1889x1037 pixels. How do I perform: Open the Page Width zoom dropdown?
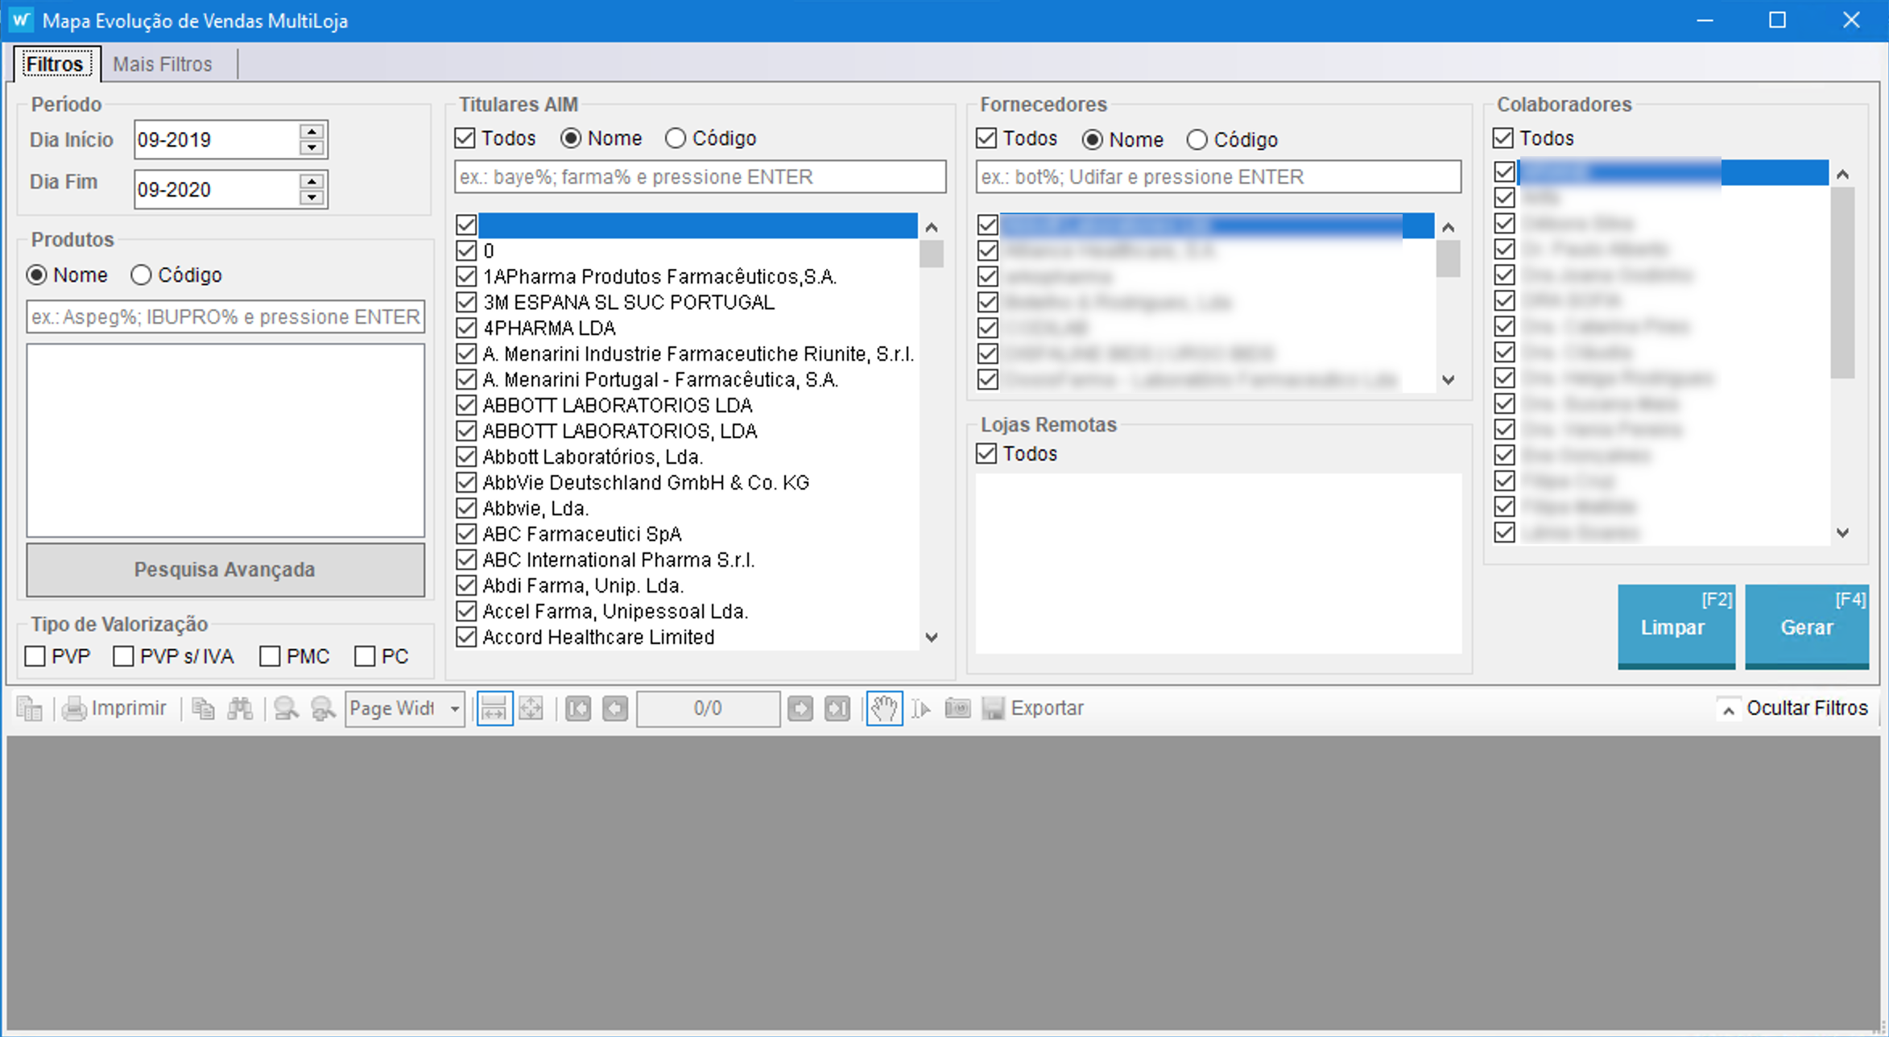[x=454, y=709]
